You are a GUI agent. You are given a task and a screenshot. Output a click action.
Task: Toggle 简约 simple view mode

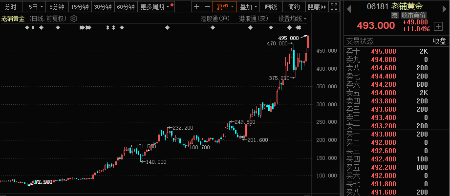(x=294, y=7)
